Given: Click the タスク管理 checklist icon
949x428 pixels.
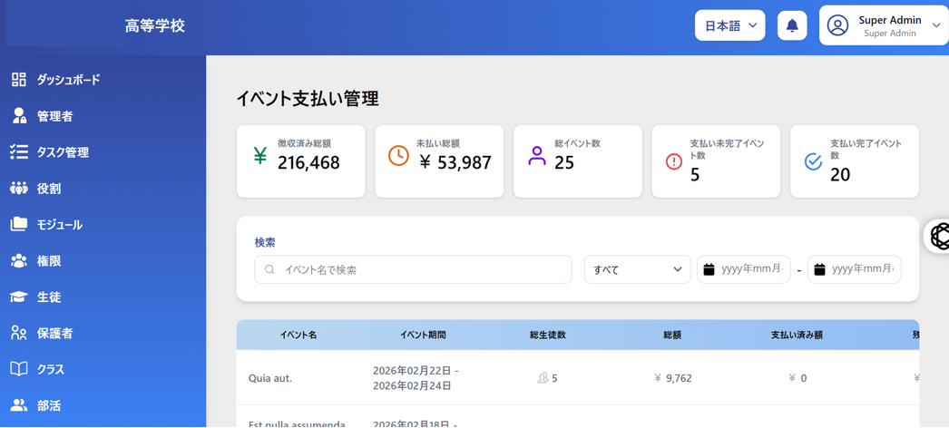Looking at the screenshot, I should point(18,152).
